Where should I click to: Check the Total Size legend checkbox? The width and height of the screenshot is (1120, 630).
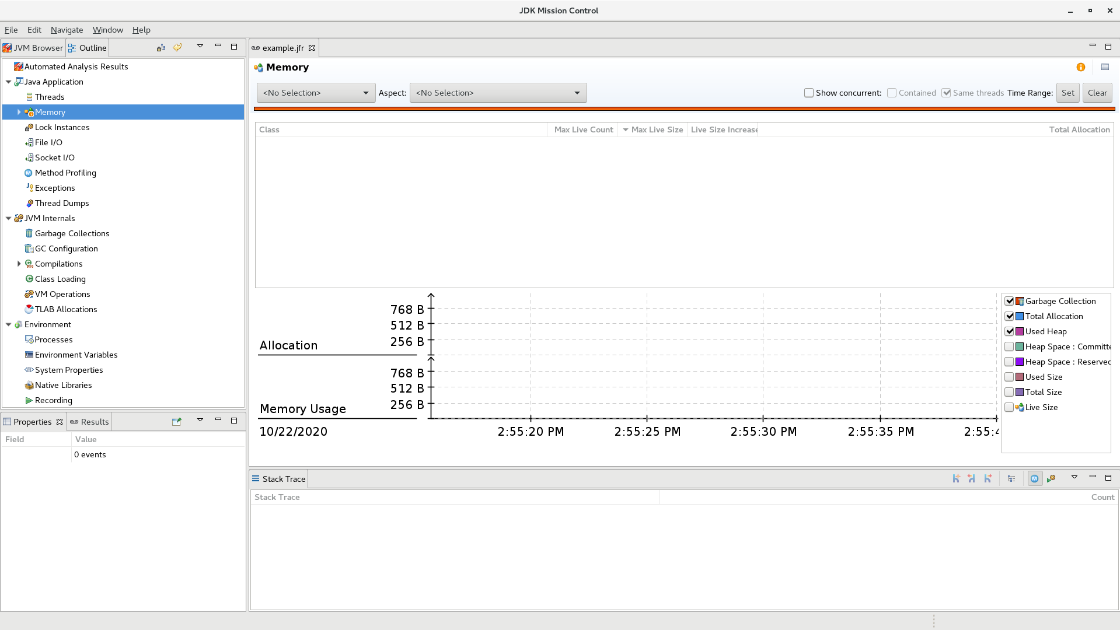(x=1009, y=392)
